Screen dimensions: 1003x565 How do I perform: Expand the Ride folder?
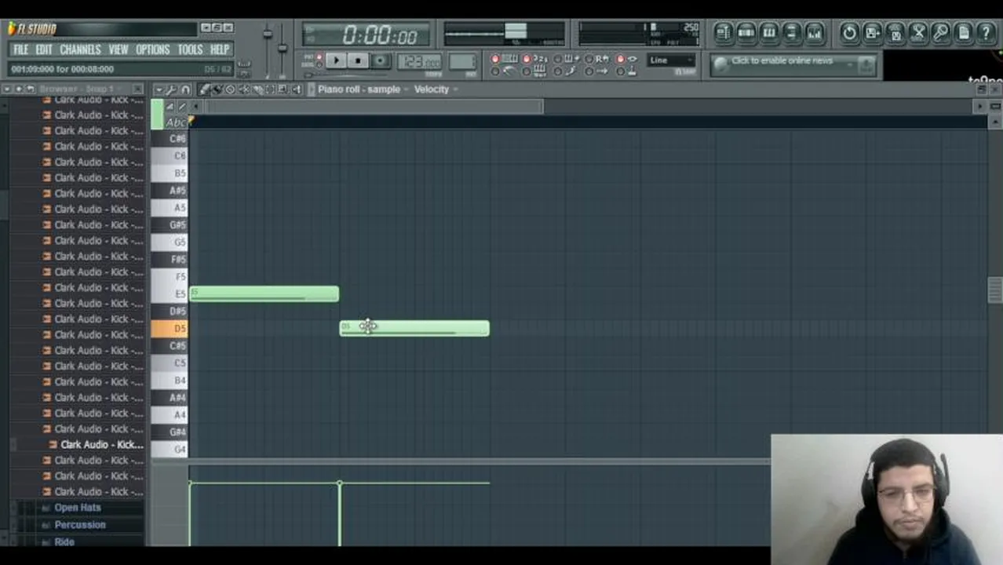click(64, 541)
